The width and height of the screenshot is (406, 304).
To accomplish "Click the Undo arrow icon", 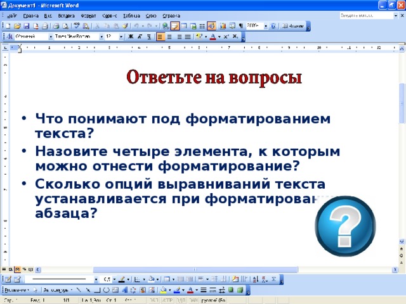I will click(x=136, y=26).
